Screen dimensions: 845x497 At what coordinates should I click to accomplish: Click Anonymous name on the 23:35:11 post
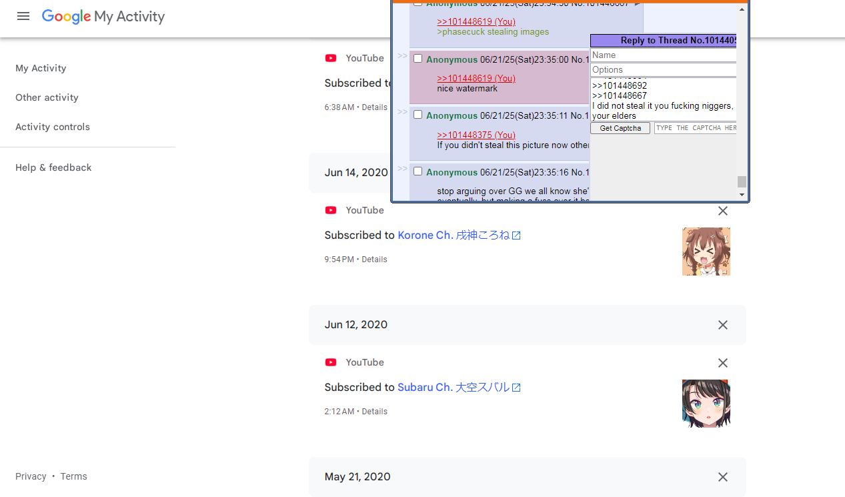[452, 116]
